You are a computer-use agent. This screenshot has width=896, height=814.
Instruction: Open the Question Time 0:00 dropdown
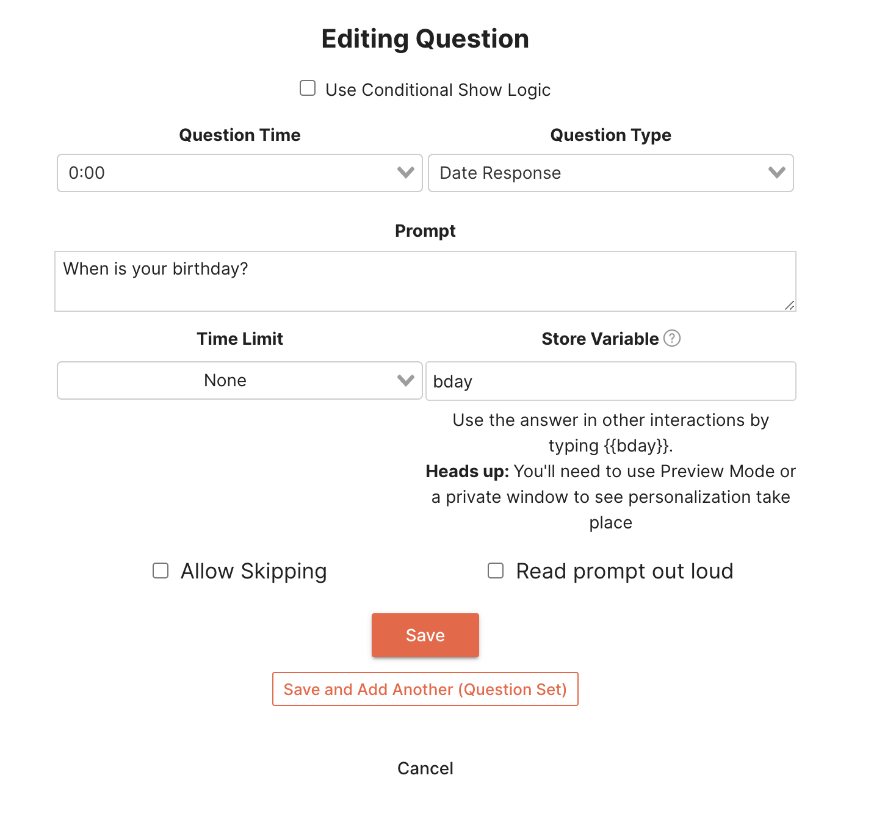pos(232,173)
